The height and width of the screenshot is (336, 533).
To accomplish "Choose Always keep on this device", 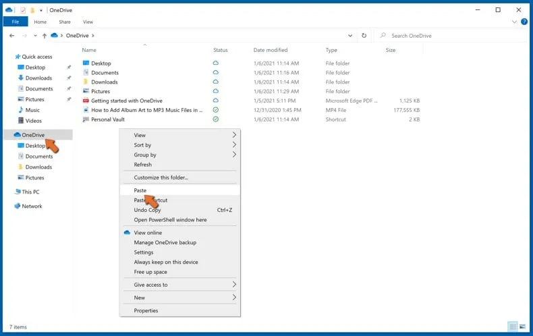I will (x=180, y=262).
